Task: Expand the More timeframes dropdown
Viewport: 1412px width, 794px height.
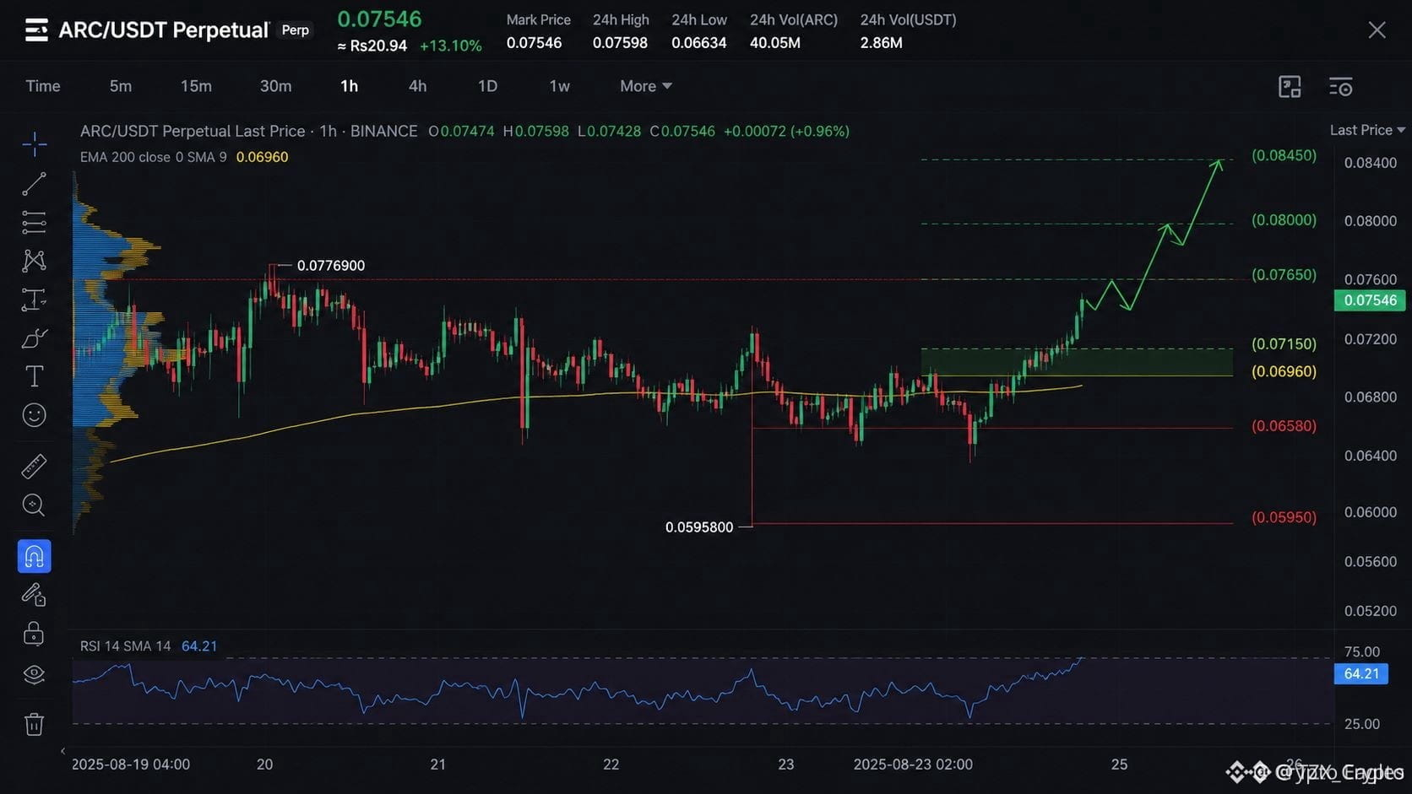Action: pyautogui.click(x=646, y=86)
